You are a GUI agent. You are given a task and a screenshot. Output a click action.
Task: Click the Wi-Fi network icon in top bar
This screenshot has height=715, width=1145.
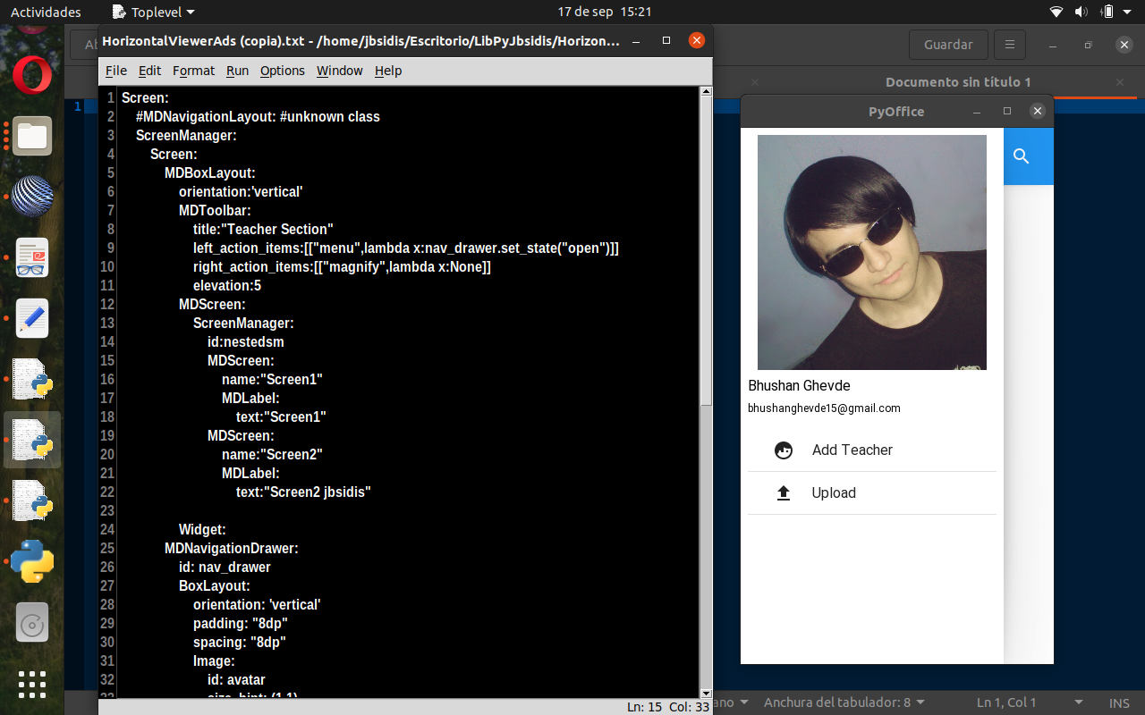1056,12
